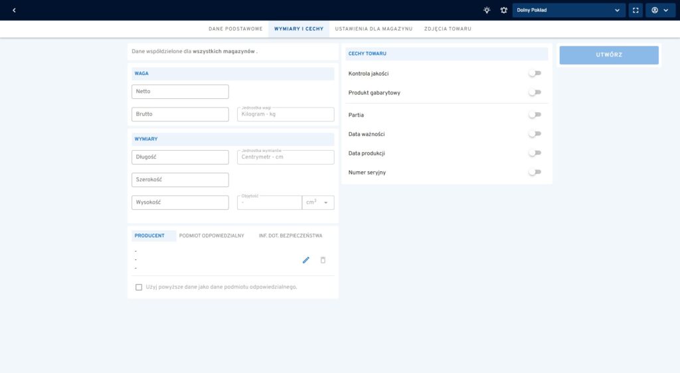This screenshot has width=680, height=373.
Task: Edit producer data with pencil icon
Action: 306,260
